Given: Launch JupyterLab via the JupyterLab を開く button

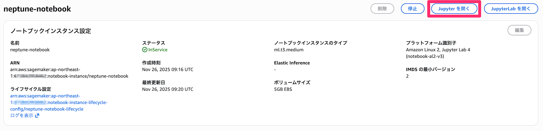Looking at the screenshot, I should [x=511, y=9].
